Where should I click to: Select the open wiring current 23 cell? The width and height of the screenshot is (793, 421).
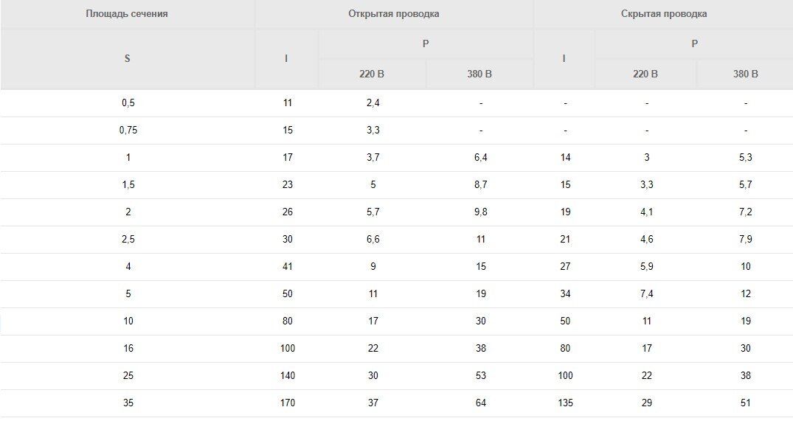coord(287,185)
